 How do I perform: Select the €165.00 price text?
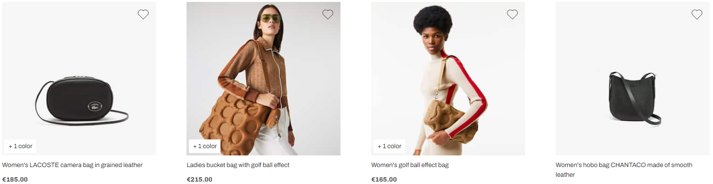384,180
